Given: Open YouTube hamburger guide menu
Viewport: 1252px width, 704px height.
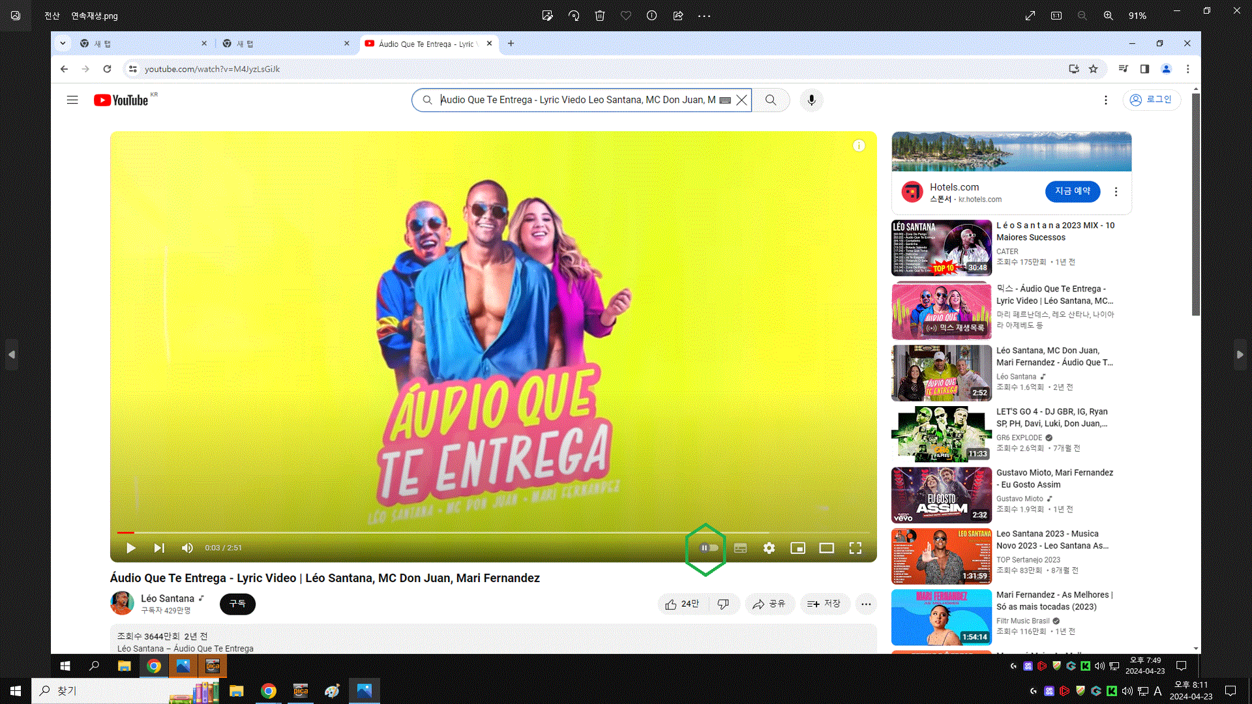Looking at the screenshot, I should pyautogui.click(x=72, y=100).
